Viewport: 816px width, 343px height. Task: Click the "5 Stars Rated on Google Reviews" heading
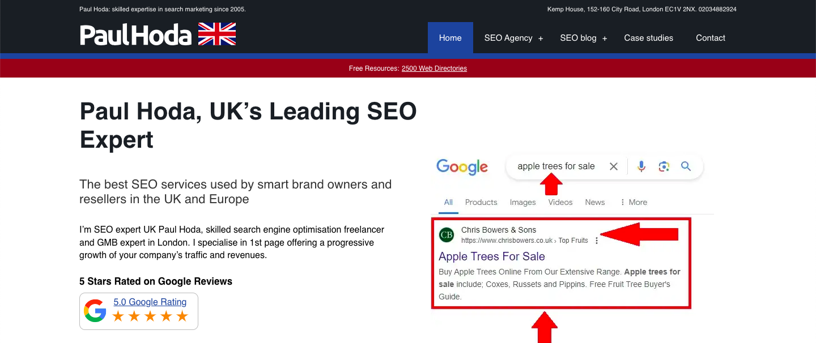(x=156, y=281)
